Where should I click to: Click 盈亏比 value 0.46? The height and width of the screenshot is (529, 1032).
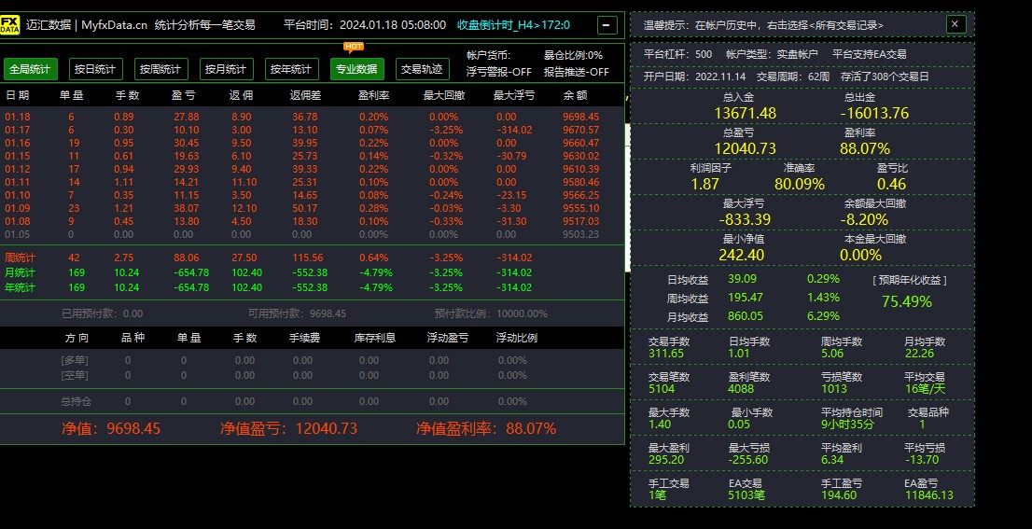click(x=892, y=184)
